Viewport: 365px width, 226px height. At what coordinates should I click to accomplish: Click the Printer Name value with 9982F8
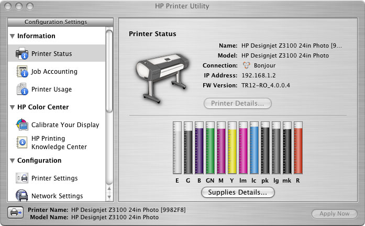click(x=128, y=210)
